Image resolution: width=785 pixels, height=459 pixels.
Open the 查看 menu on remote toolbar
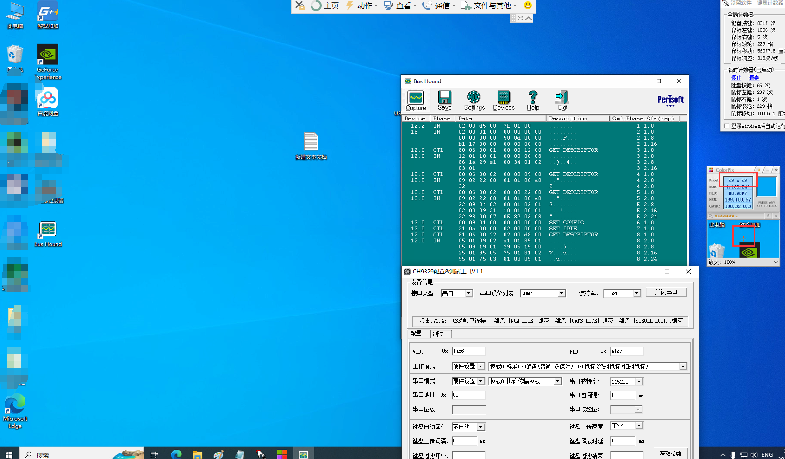400,6
